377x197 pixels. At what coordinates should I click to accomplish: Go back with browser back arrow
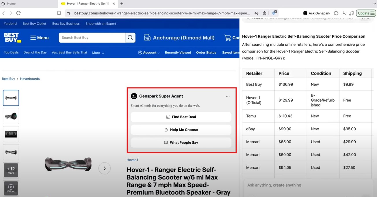click(x=4, y=13)
